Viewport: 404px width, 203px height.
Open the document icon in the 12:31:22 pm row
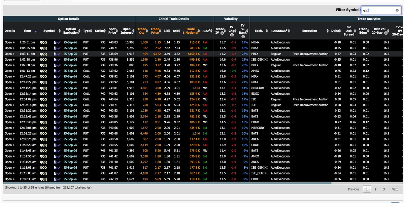[x=55, y=110]
